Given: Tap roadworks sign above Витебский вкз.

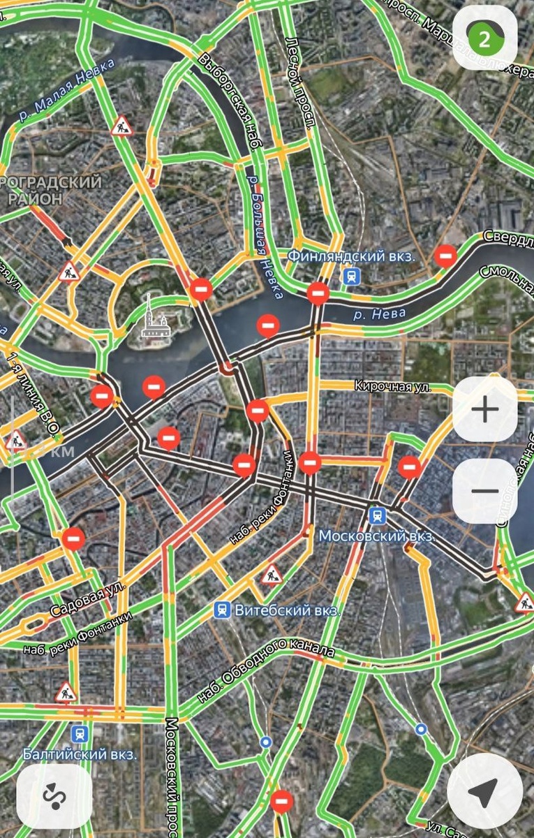Looking at the screenshot, I should pos(272,575).
